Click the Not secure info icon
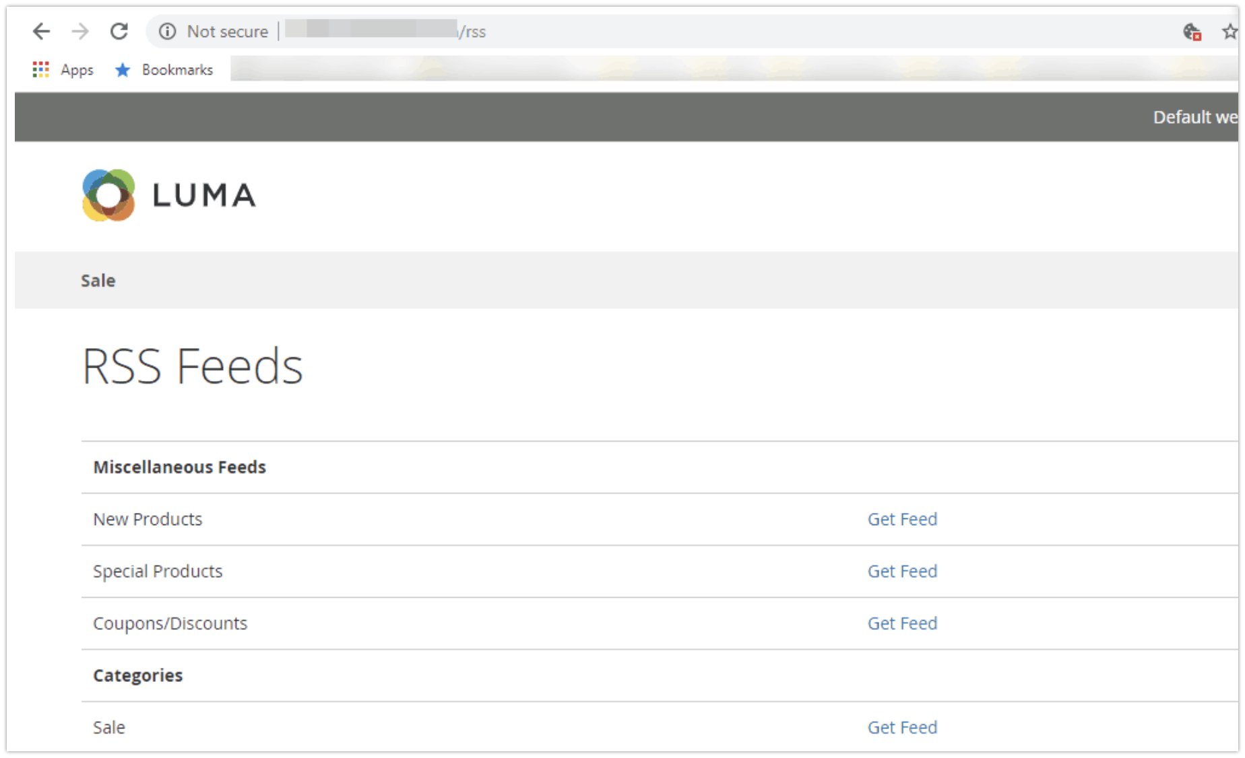This screenshot has width=1245, height=758. coord(168,31)
